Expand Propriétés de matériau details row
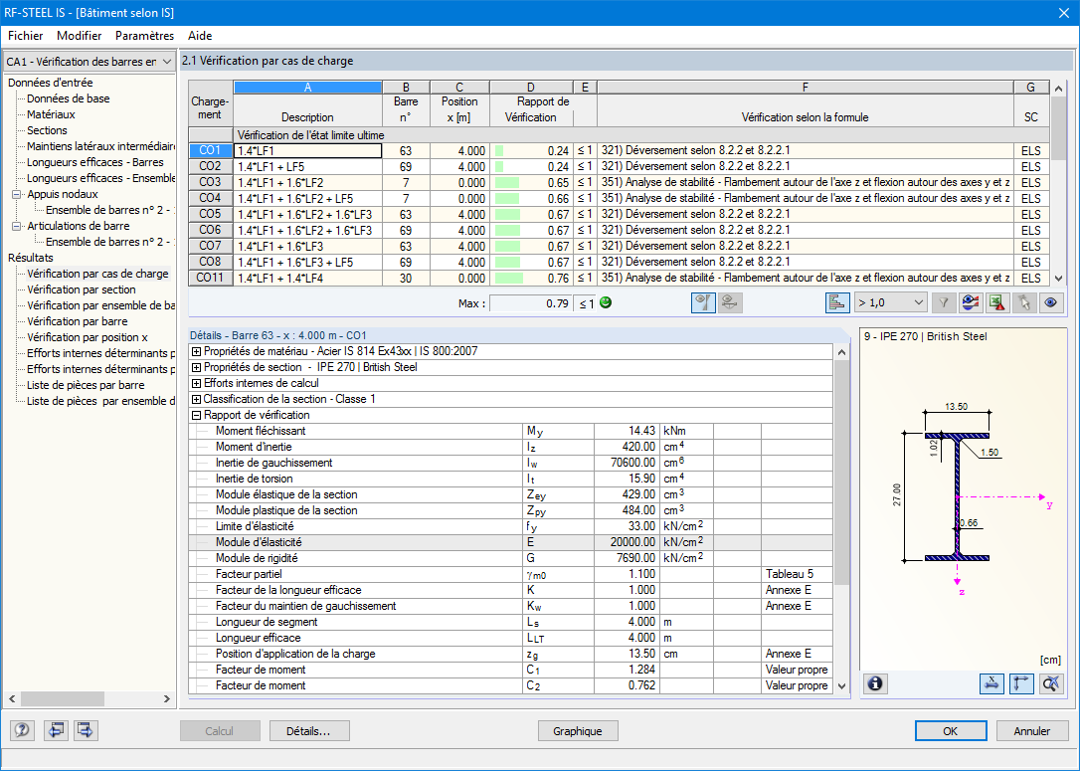The width and height of the screenshot is (1080, 771). click(x=196, y=351)
